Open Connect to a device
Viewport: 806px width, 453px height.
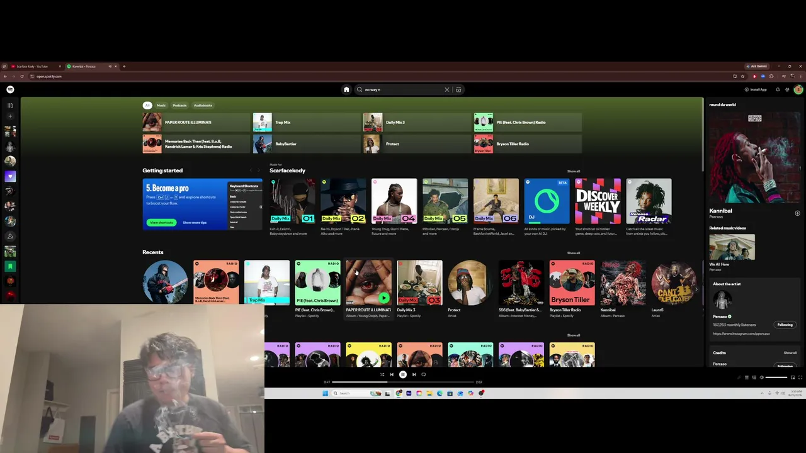754,377
